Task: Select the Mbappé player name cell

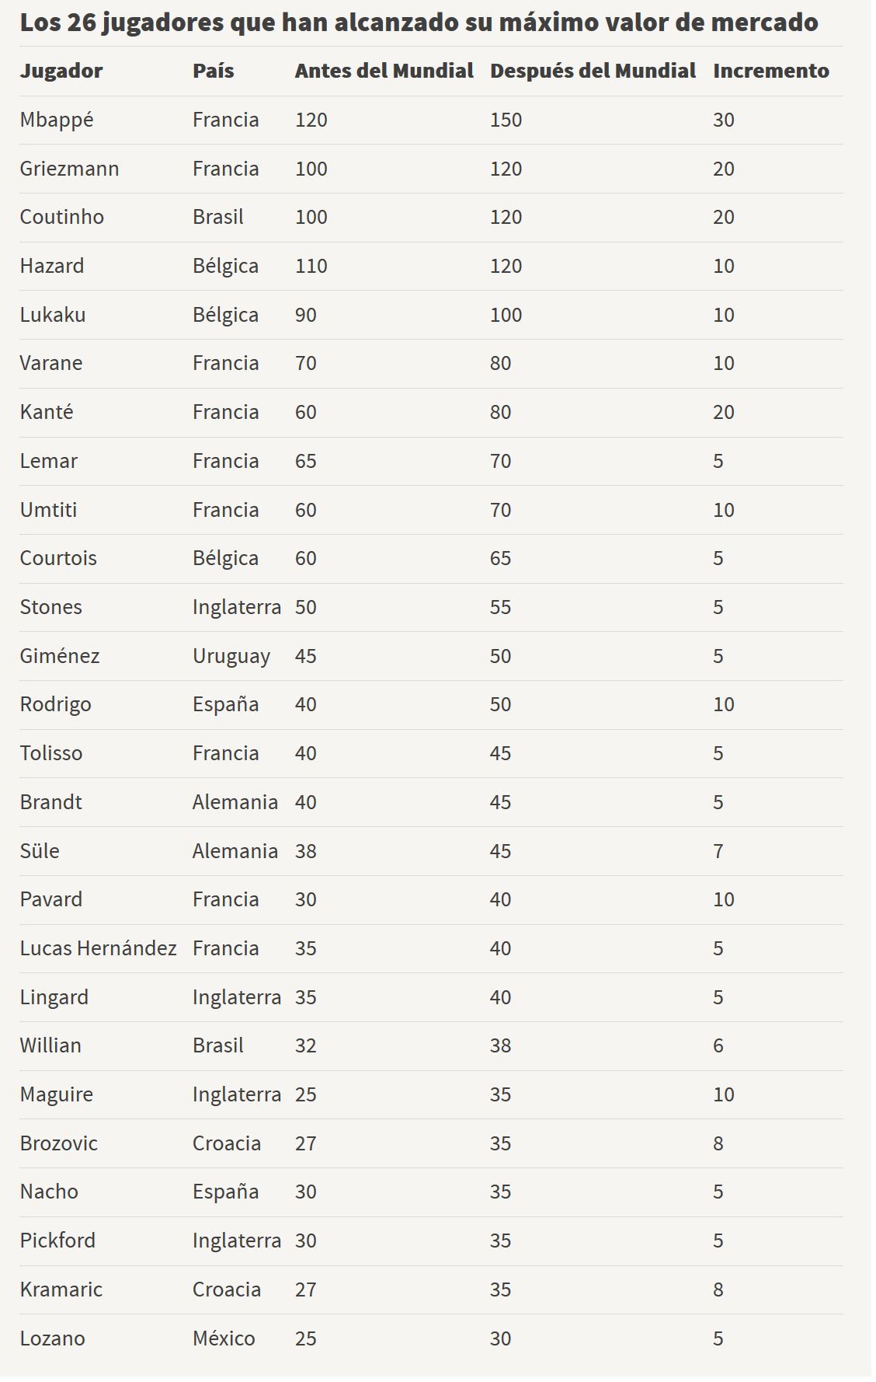Action: [57, 120]
